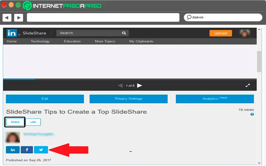266x166 pixels.
Task: Click the '19 views' text
Action: click(x=246, y=110)
